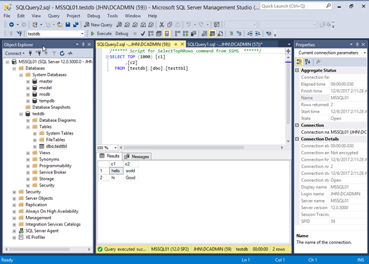Expand the Server Objects folder
This screenshot has height=264, width=369.
(14, 199)
